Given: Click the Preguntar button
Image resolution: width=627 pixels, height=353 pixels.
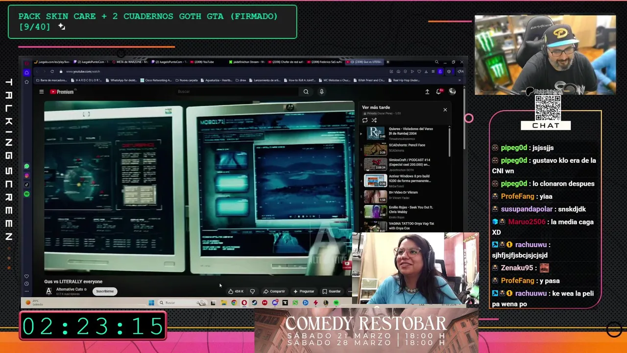Looking at the screenshot, I should click(x=304, y=291).
